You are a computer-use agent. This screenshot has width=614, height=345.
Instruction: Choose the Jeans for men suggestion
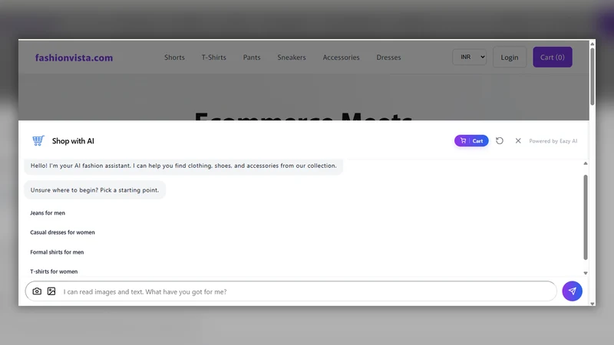tap(48, 213)
